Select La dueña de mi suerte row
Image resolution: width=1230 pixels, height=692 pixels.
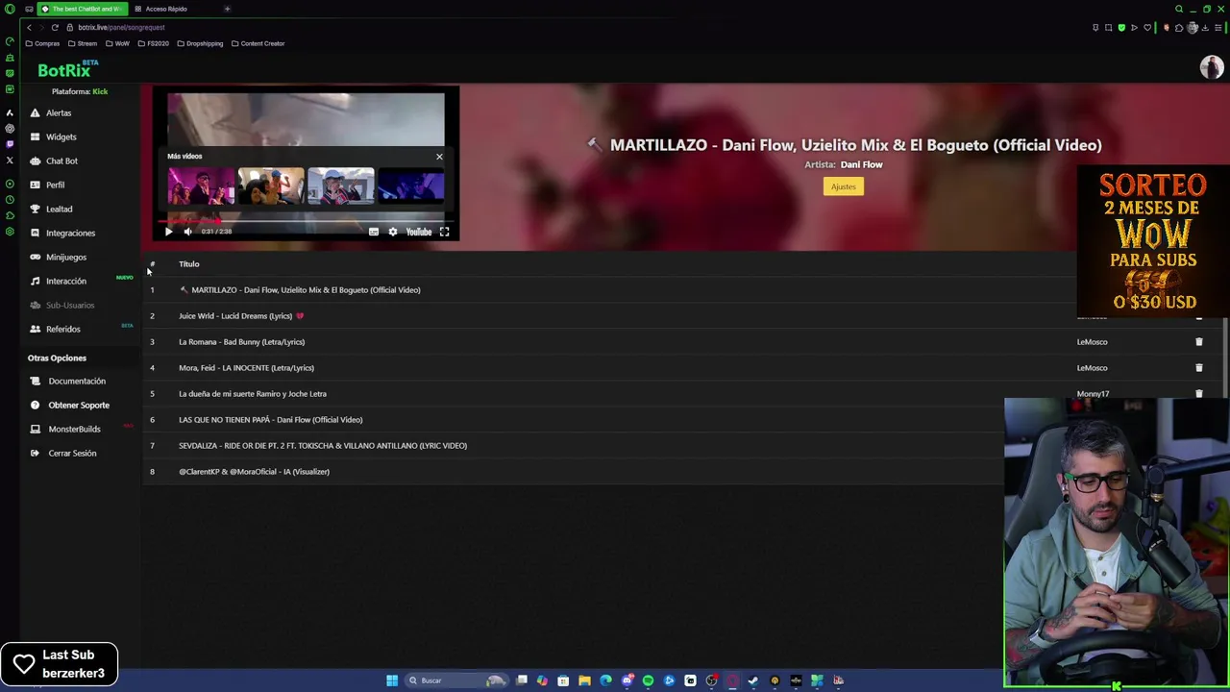click(x=684, y=393)
